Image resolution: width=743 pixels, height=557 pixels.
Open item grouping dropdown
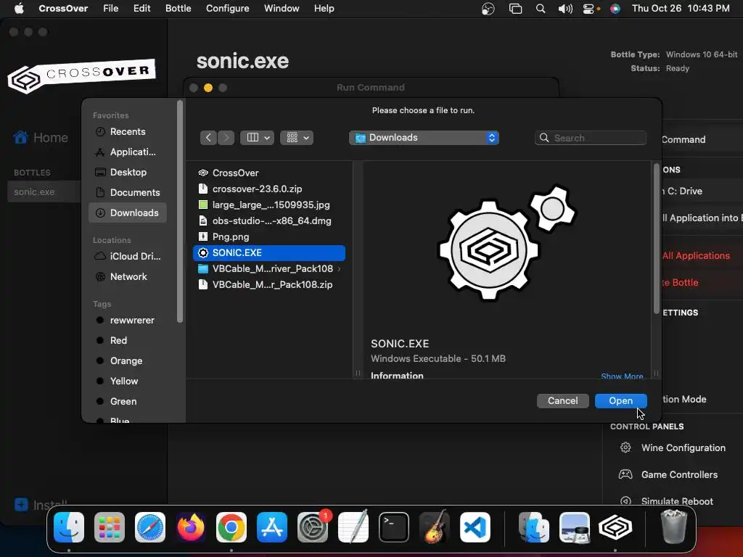297,138
